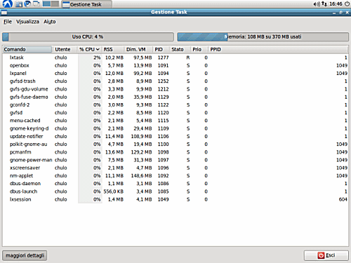The width and height of the screenshot is (351, 263).
Task: Click PID value 1277
Action: point(163,58)
